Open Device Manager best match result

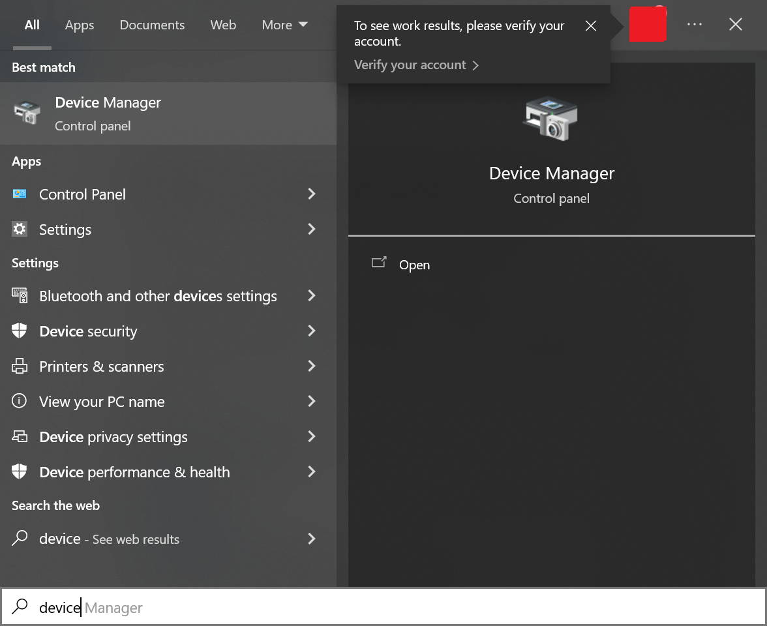pyautogui.click(x=168, y=113)
